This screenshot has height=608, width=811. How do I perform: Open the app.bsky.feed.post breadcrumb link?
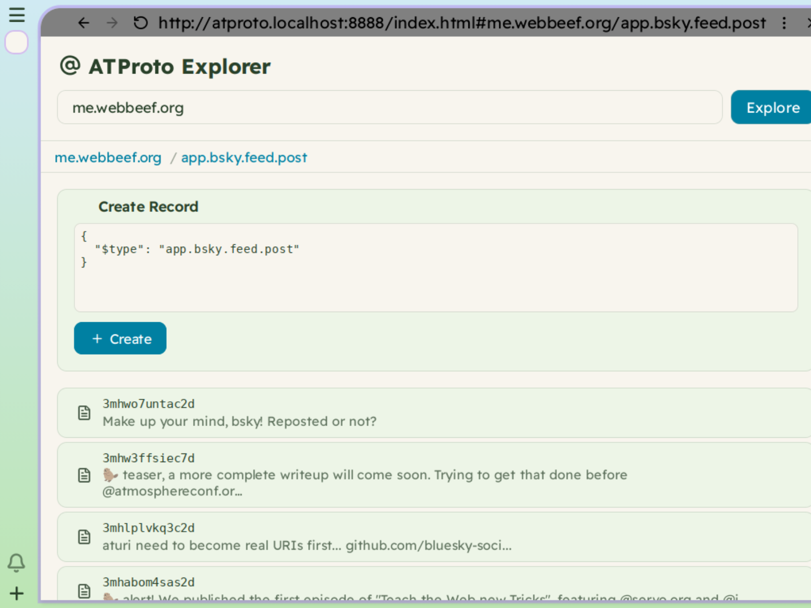[244, 158]
